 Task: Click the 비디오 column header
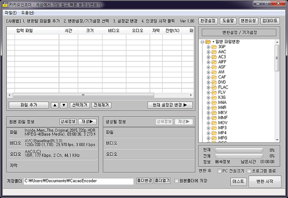(x=114, y=30)
